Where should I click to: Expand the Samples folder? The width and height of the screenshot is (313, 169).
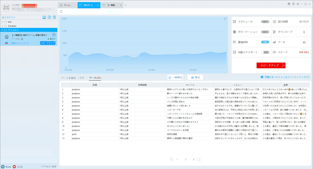click(x=2, y=26)
